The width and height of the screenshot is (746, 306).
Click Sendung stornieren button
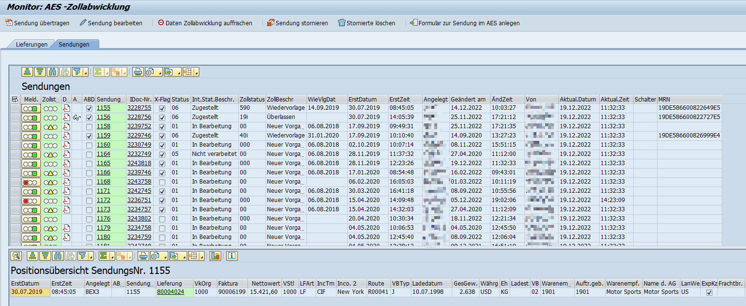click(297, 23)
